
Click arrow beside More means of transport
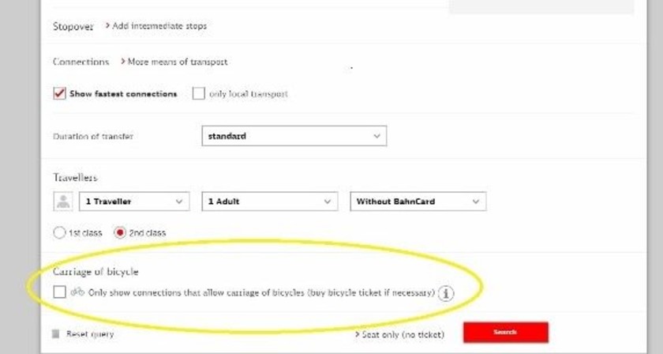pos(122,61)
